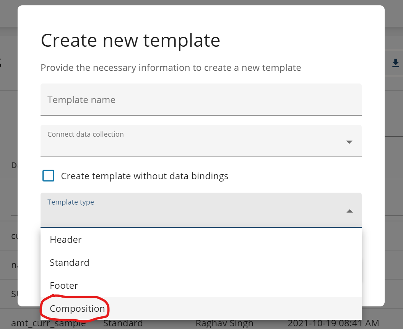Expand the Connect data collection dropdown arrow

coord(349,142)
